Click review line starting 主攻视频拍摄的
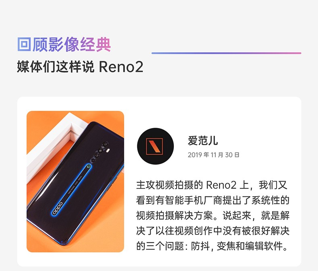This screenshot has height=271, width=318. point(212,185)
